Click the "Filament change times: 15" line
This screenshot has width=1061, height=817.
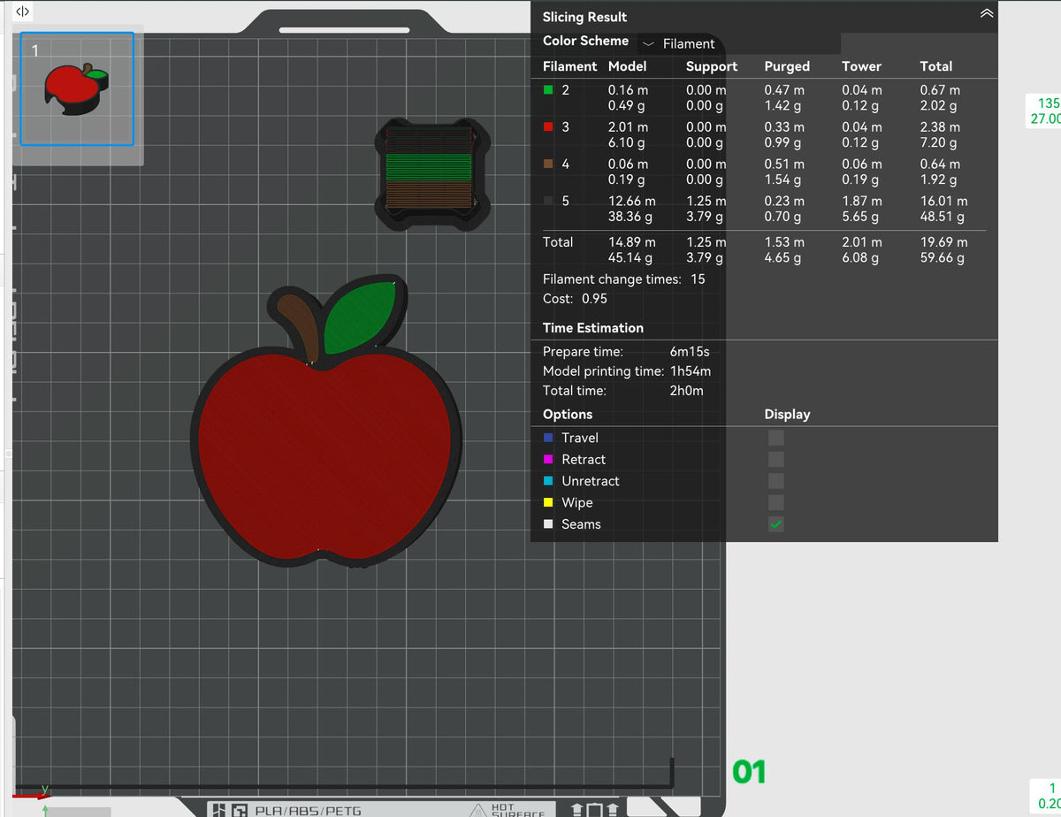pyautogui.click(x=624, y=279)
